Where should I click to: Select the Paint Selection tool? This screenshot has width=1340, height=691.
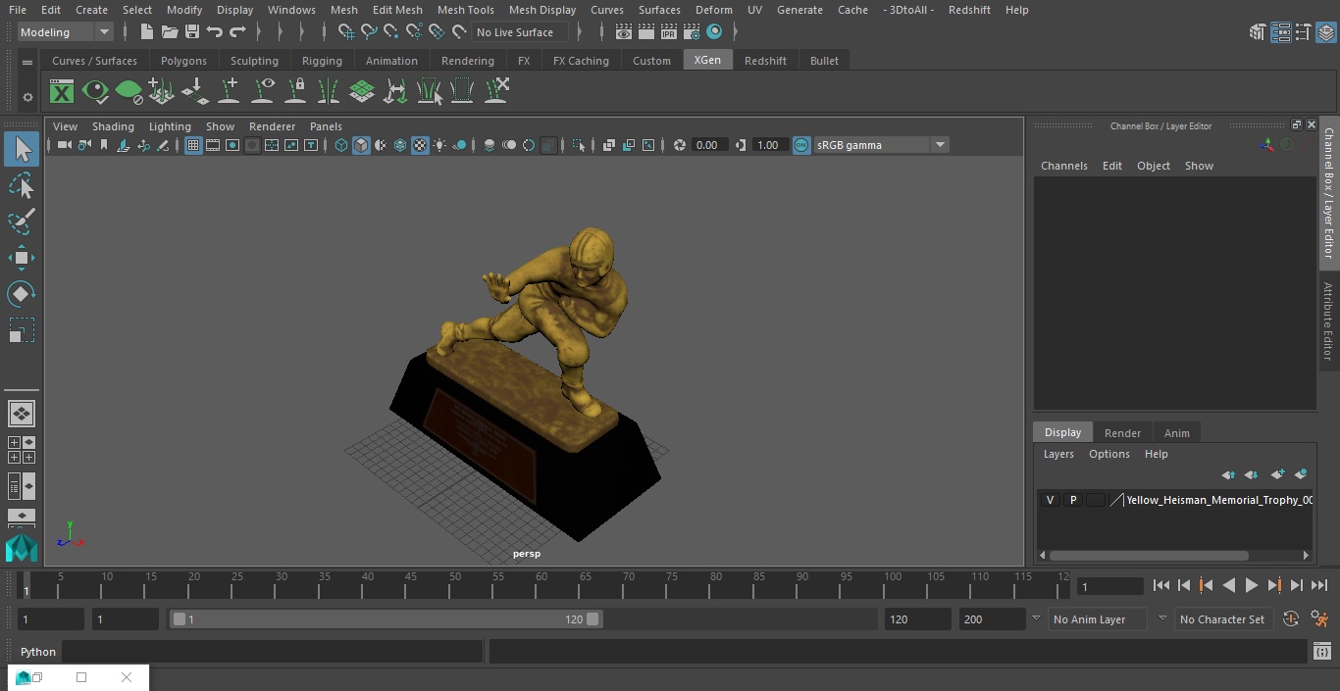click(x=21, y=222)
